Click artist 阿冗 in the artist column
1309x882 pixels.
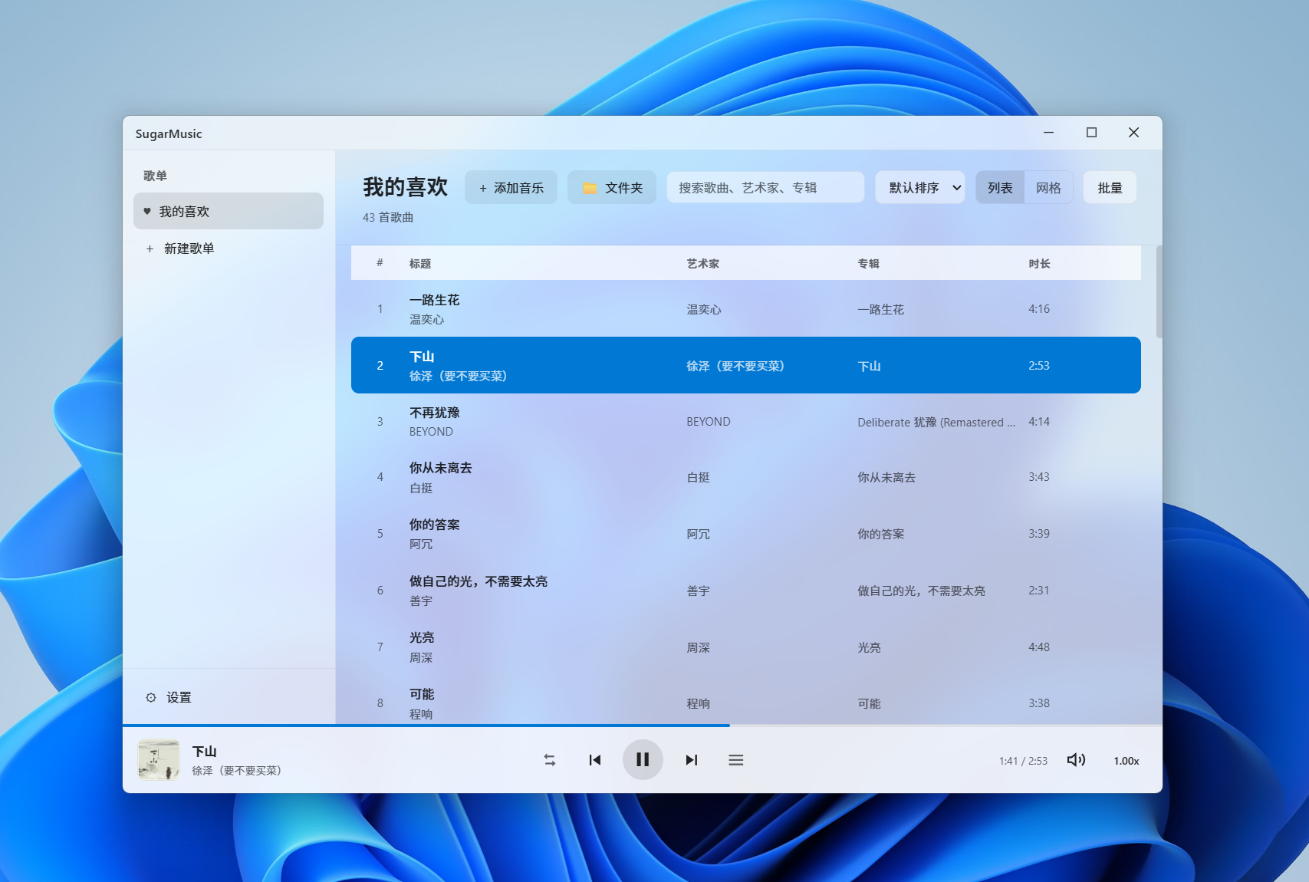tap(698, 534)
